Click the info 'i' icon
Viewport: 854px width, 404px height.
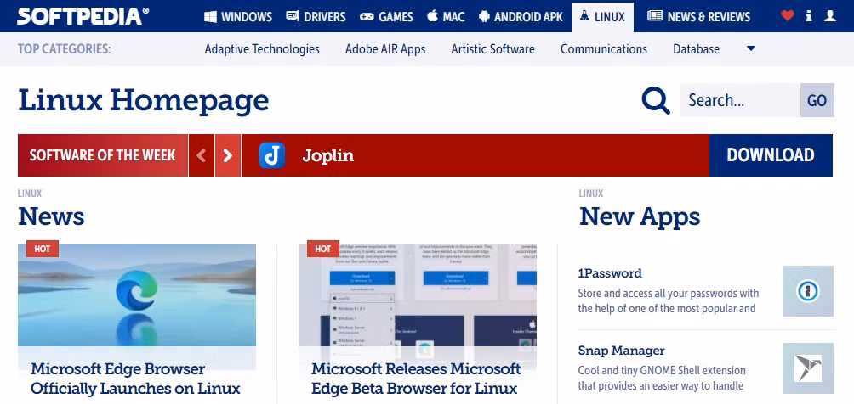809,16
